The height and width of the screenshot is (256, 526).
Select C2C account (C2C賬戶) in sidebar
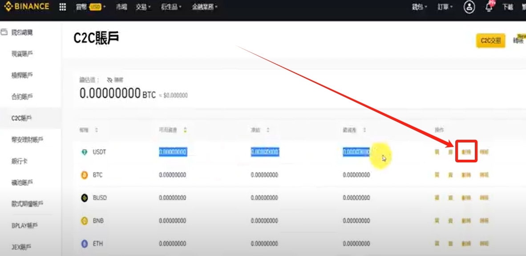(21, 118)
